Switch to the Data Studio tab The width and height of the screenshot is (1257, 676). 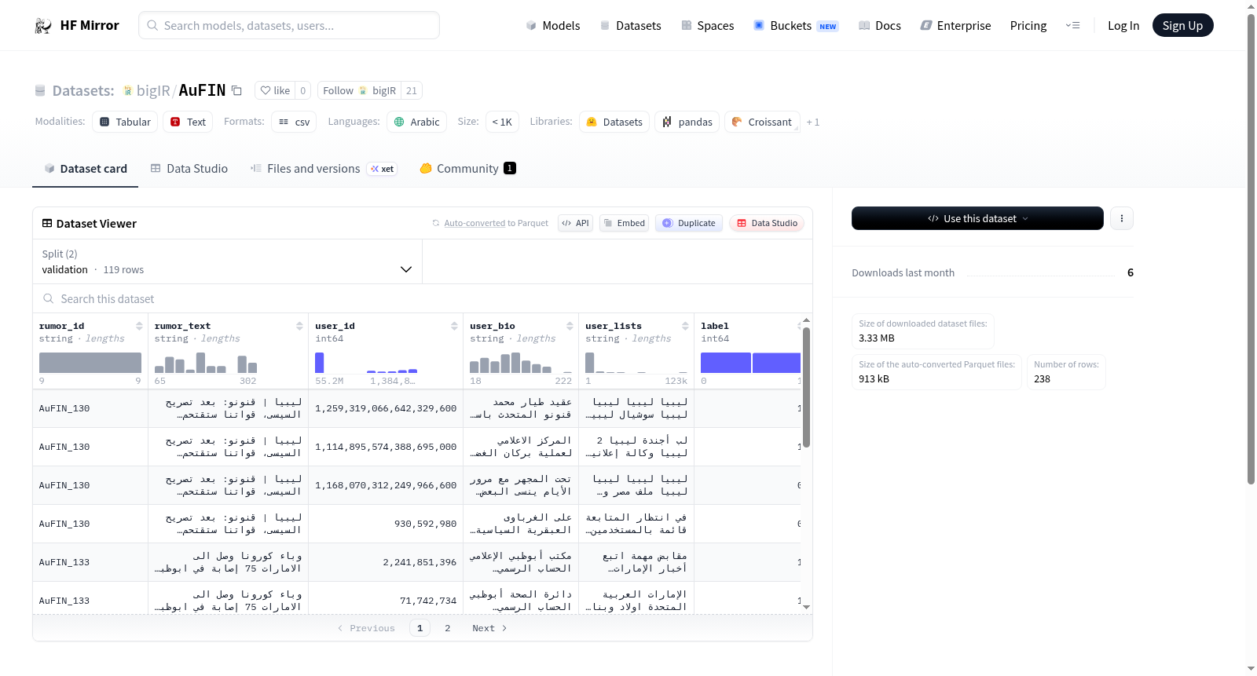(189, 168)
